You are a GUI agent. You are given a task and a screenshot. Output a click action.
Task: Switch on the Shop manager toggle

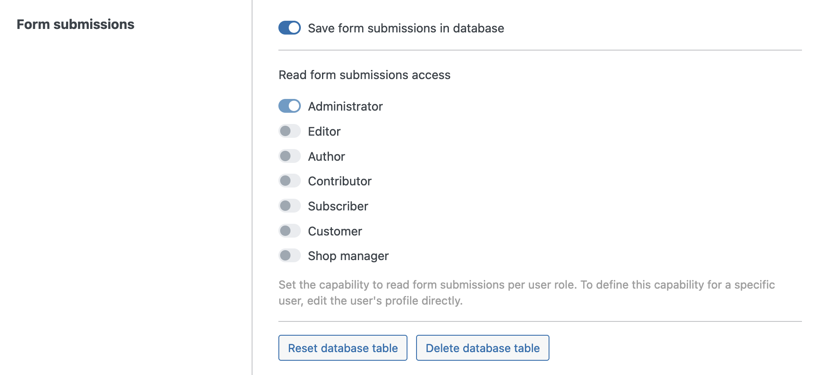click(289, 256)
